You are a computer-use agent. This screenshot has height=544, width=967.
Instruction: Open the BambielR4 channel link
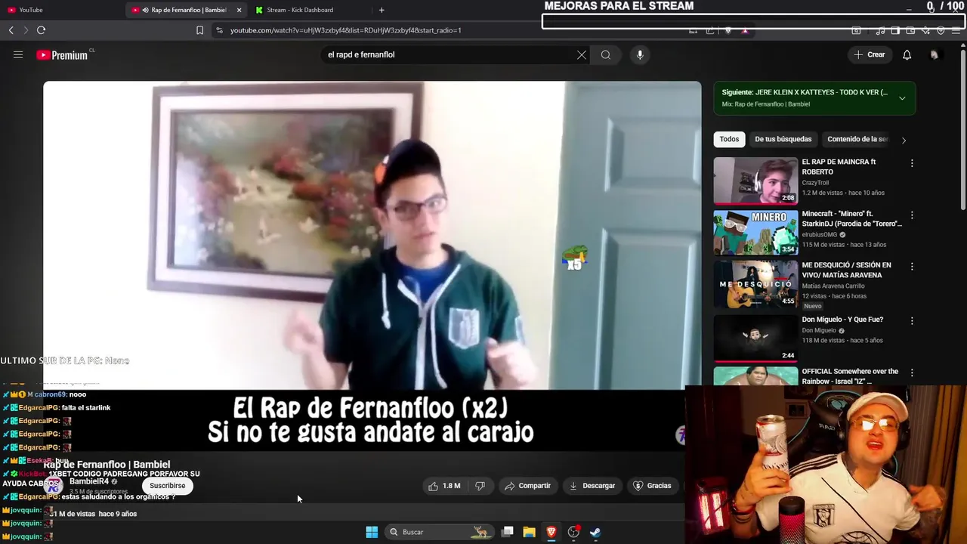[x=89, y=481]
